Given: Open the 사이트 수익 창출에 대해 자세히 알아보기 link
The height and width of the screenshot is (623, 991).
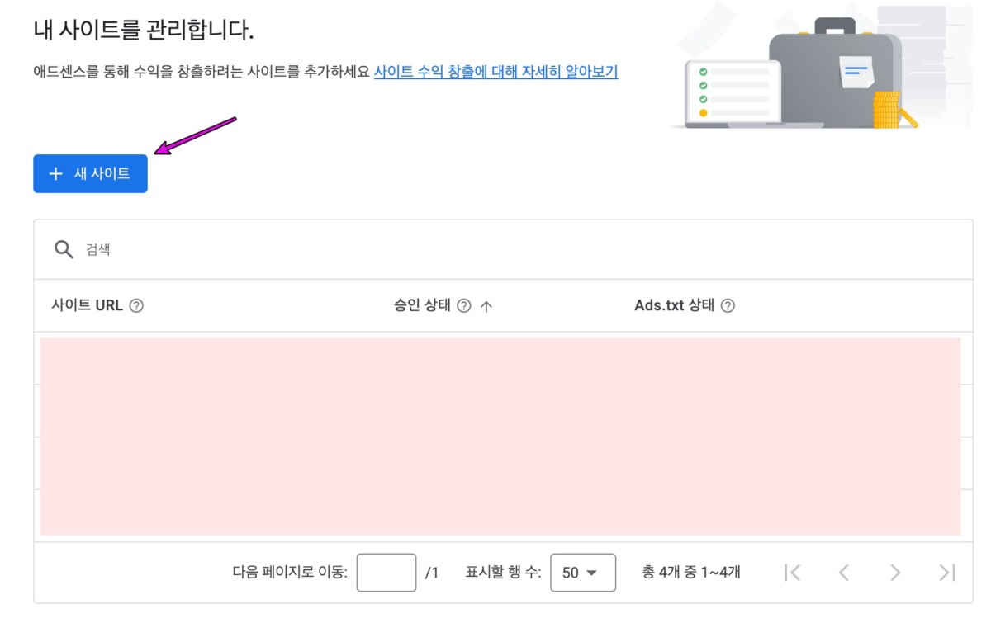Looking at the screenshot, I should click(495, 72).
